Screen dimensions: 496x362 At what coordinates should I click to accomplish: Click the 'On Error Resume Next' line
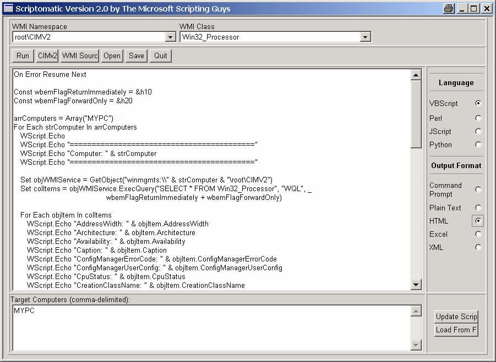(x=50, y=75)
